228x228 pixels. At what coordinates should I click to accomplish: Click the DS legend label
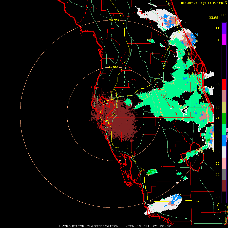(217, 152)
